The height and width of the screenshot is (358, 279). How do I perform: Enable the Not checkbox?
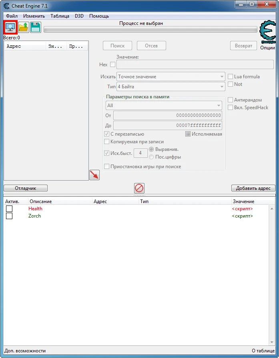[231, 84]
